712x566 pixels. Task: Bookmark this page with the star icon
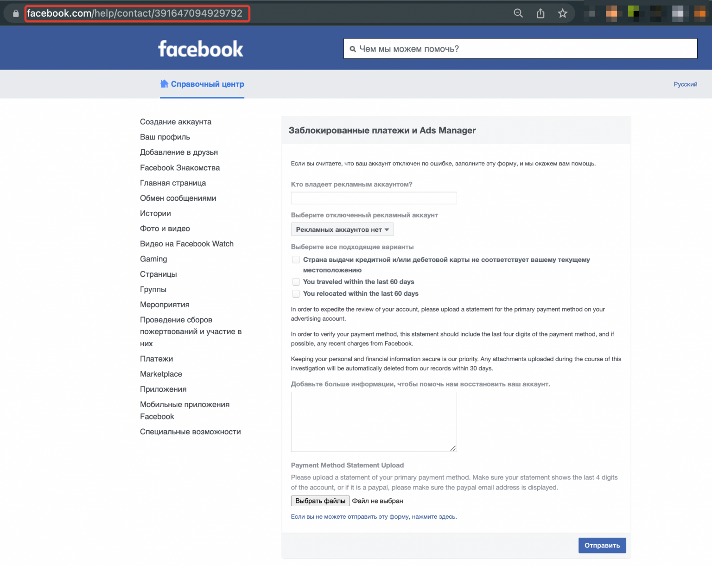(562, 13)
